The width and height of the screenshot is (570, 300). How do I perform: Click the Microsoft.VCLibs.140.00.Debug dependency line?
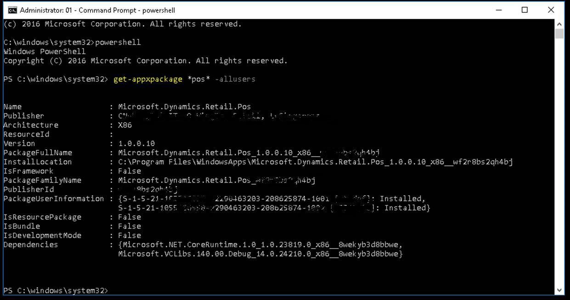point(260,254)
